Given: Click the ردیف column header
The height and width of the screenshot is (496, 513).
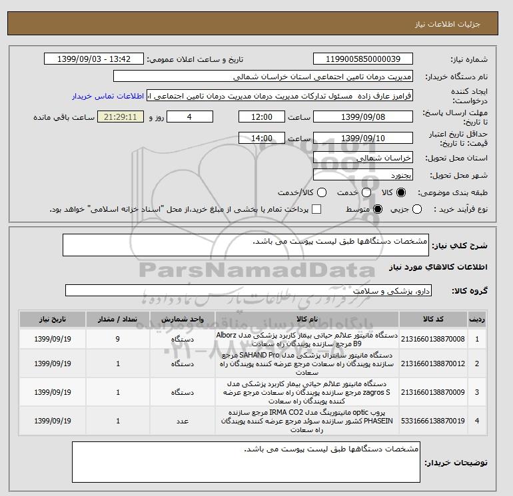Looking at the screenshot, I should tap(476, 319).
